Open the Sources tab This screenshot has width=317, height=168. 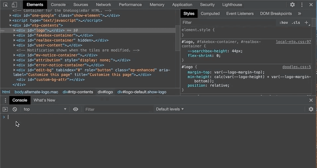81,5
